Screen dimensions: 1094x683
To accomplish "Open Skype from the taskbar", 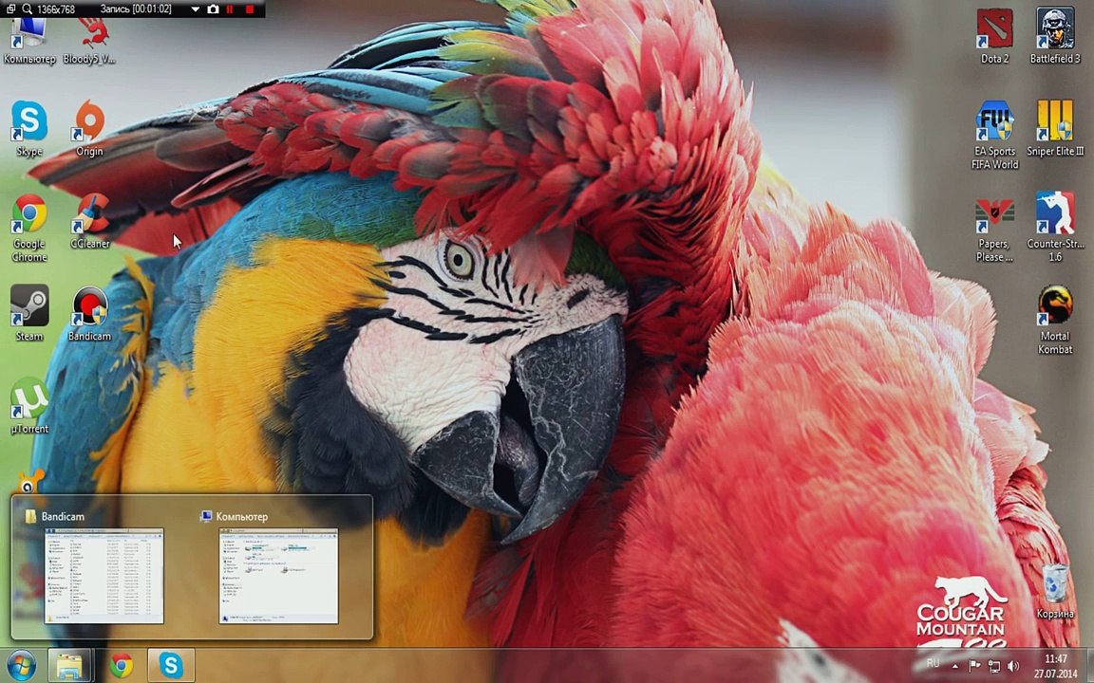I will pos(171,666).
